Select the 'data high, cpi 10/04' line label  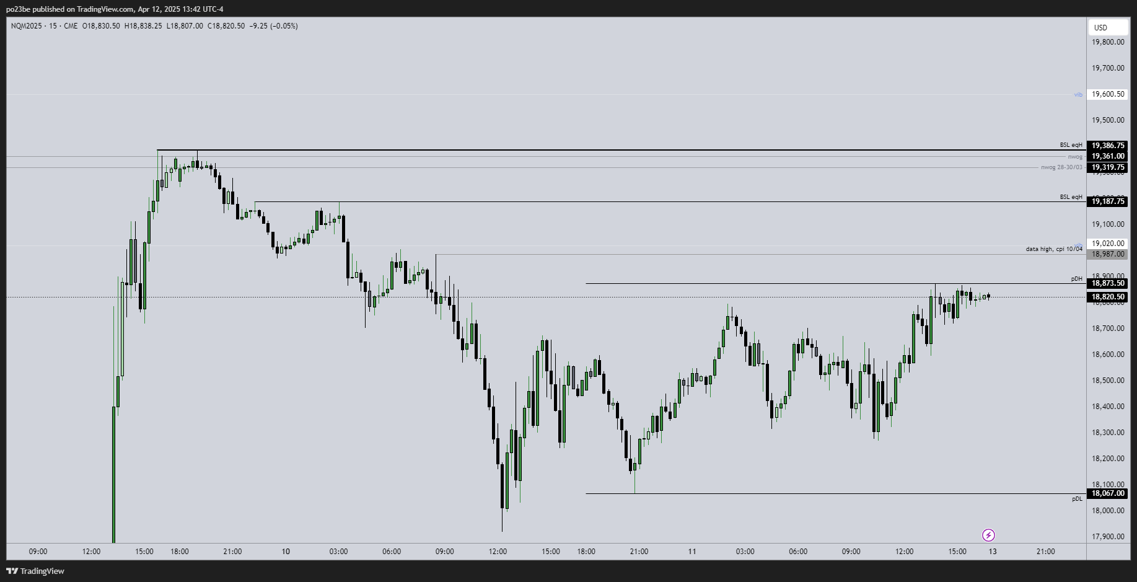[x=1054, y=249]
